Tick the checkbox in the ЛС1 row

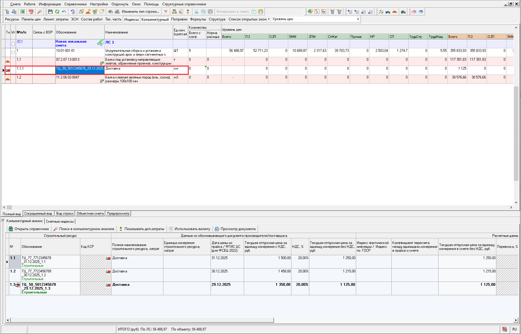[x=13, y=44]
